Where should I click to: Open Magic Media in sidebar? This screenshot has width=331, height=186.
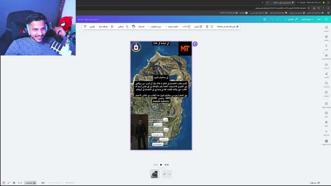(326, 105)
